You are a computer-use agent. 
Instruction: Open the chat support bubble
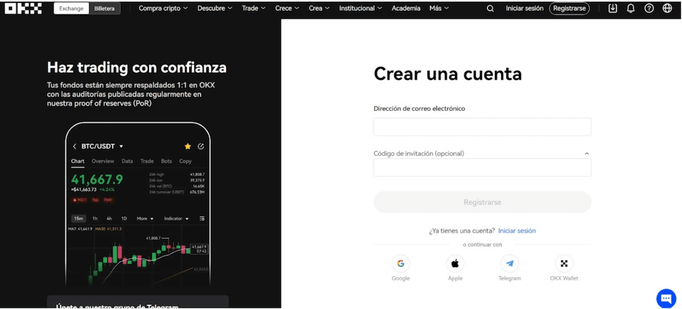point(666,298)
